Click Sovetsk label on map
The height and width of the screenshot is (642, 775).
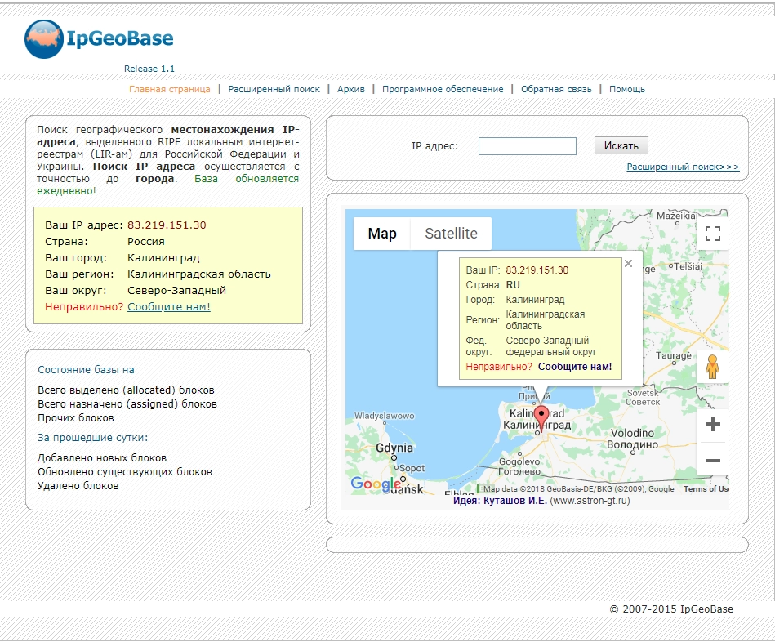click(x=643, y=393)
